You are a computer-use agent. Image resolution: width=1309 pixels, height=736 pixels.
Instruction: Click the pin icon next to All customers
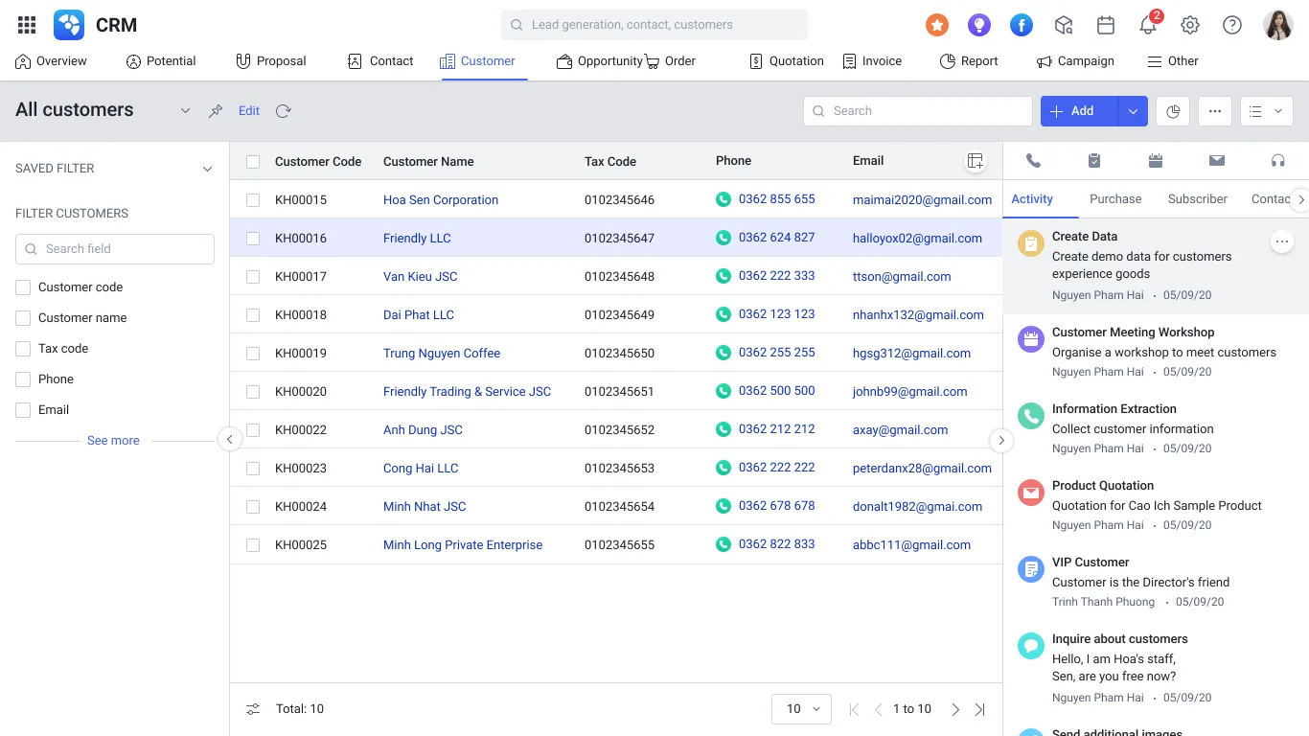pos(215,110)
